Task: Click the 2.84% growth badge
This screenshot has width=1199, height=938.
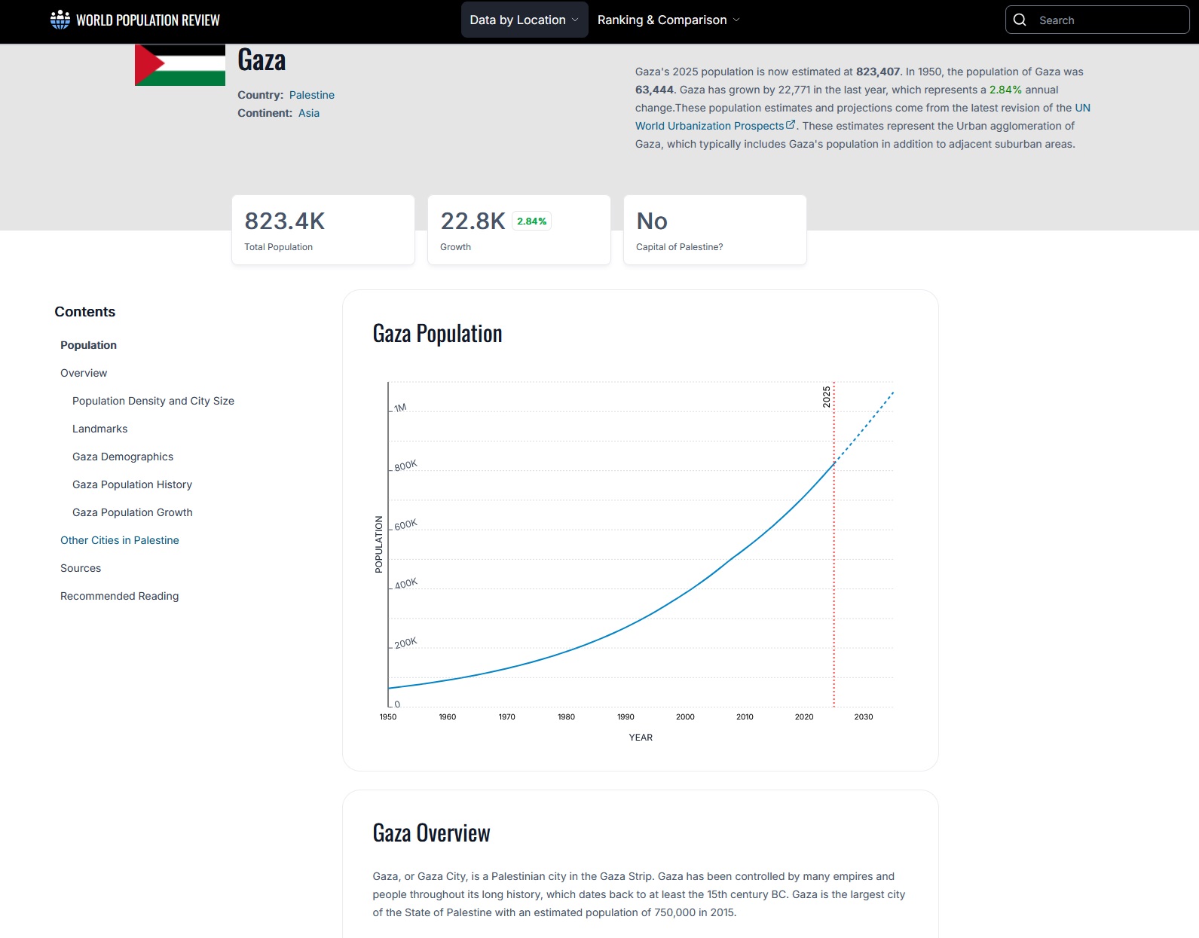Action: (x=532, y=221)
